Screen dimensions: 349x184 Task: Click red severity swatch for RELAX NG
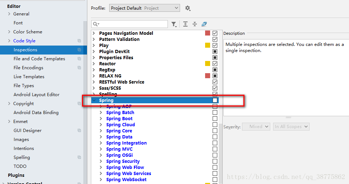[208, 76]
